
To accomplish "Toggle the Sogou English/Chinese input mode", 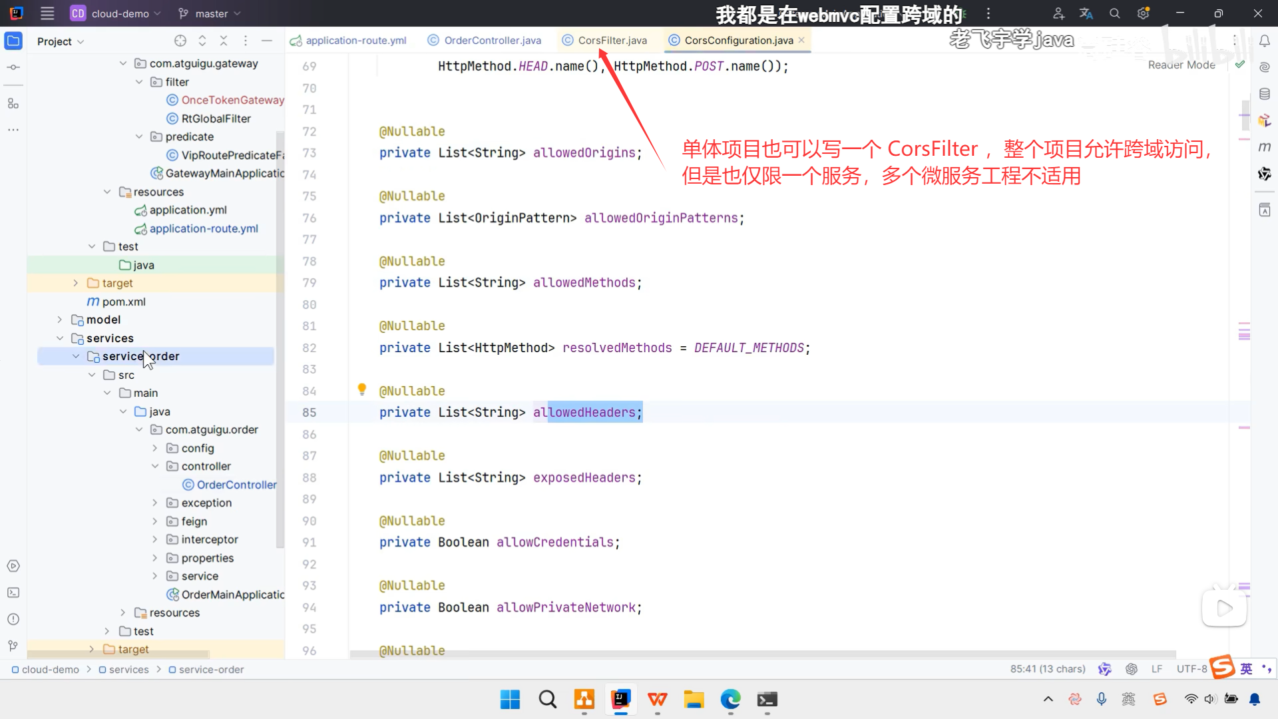I will tap(1246, 668).
